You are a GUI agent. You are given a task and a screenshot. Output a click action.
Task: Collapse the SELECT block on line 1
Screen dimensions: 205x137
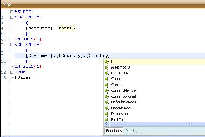click(12, 12)
